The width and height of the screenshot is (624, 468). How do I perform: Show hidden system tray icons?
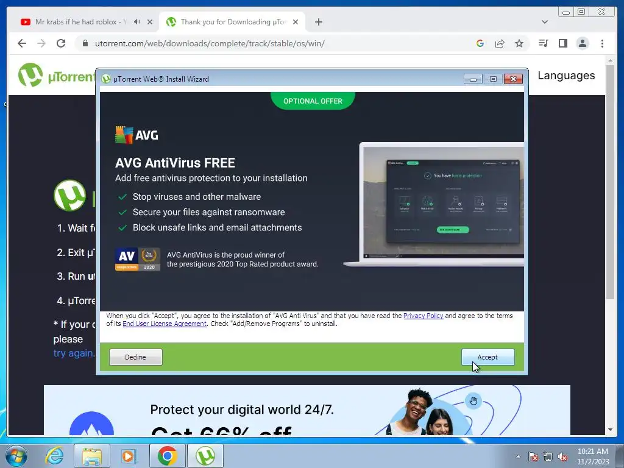click(x=518, y=456)
